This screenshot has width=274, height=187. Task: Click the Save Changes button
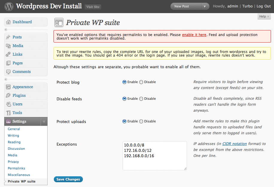pos(68,179)
